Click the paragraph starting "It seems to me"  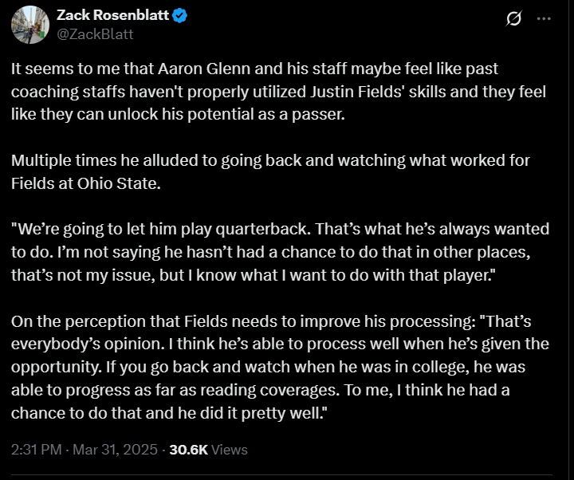tap(278, 92)
